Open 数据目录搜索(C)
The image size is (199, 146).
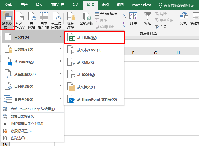click(33, 116)
